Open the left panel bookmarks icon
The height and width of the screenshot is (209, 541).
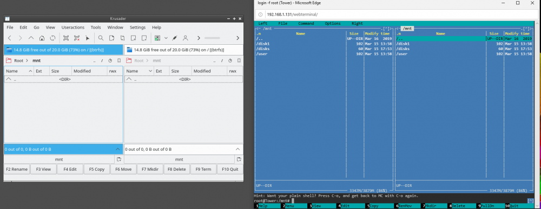click(x=119, y=60)
